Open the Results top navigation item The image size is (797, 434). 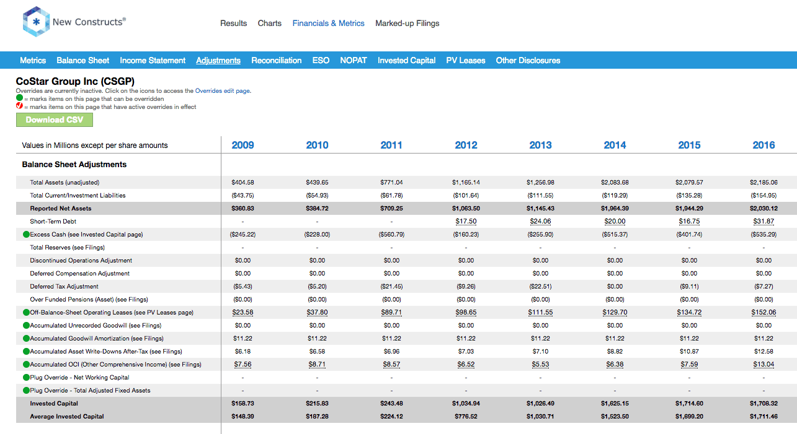(x=234, y=24)
